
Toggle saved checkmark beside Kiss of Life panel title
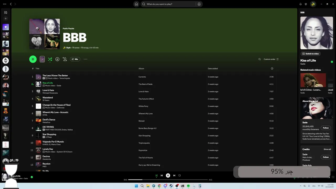(332, 62)
